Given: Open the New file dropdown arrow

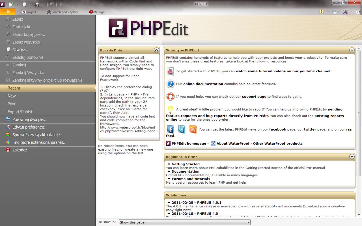Looking at the screenshot, I should (17, 5).
